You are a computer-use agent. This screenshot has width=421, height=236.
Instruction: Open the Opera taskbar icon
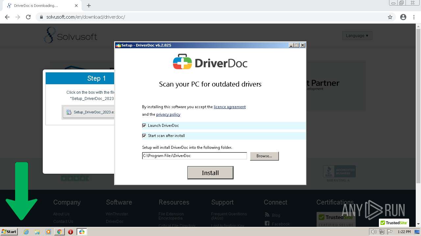point(70,232)
